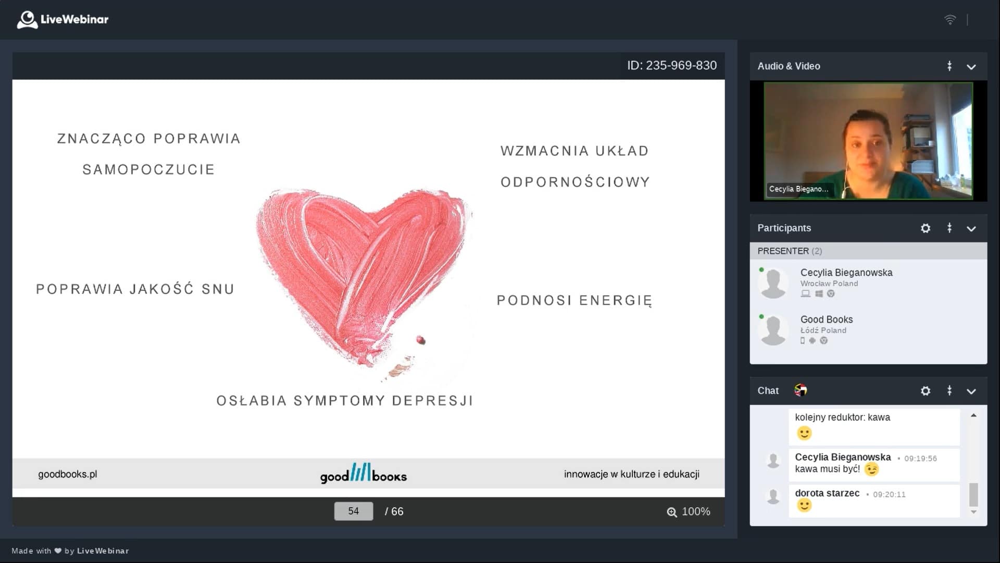Click the chat translation flags icon
The image size is (1000, 563).
pyautogui.click(x=801, y=390)
